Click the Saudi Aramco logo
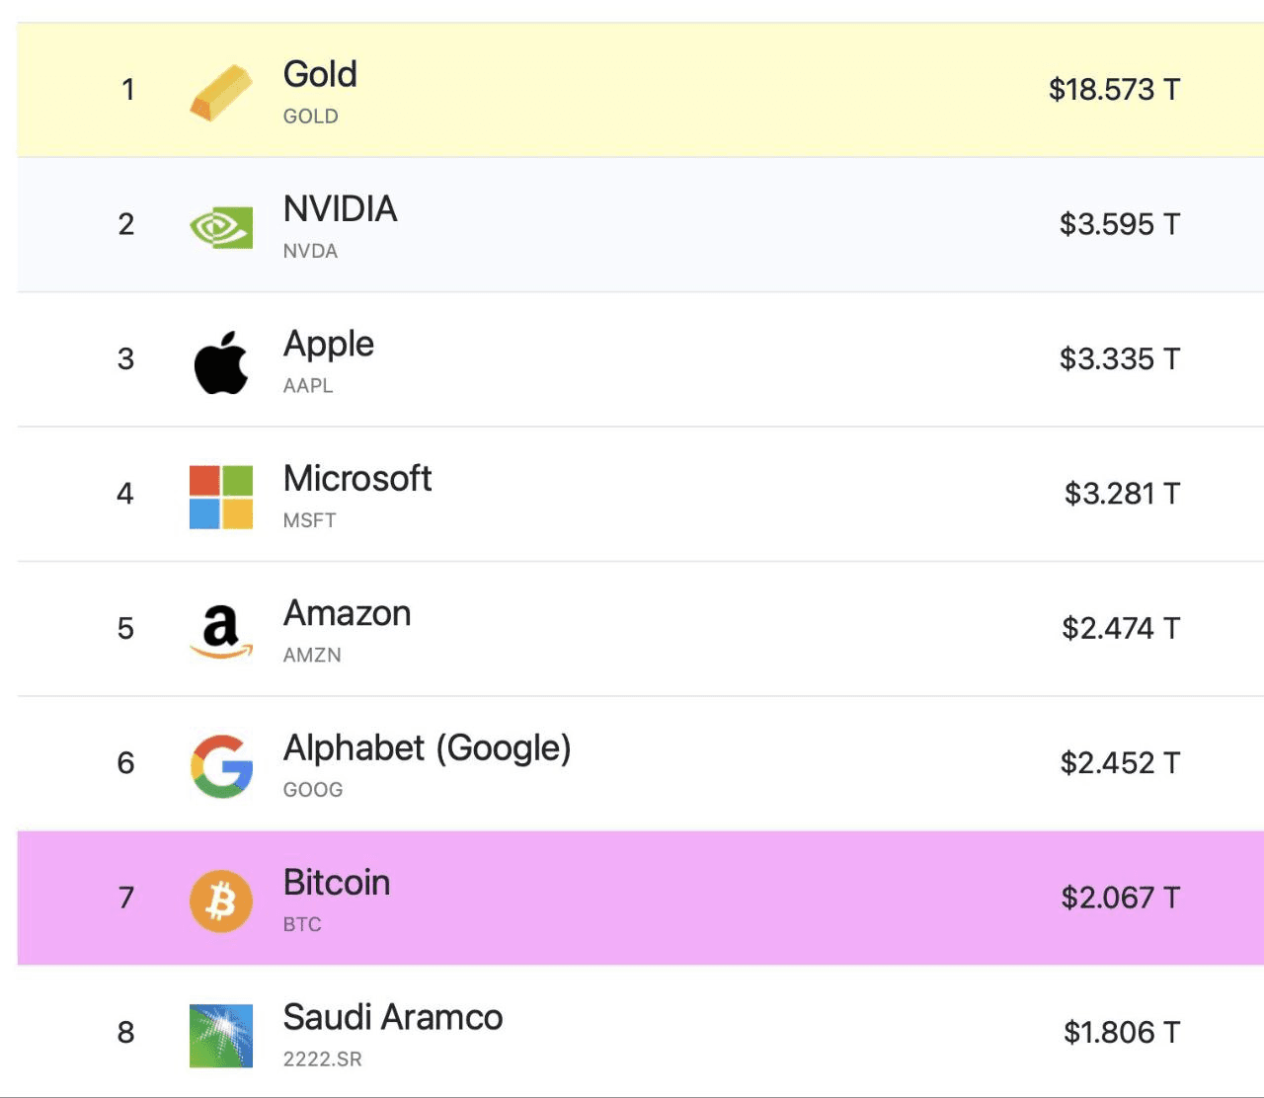The image size is (1264, 1098). point(221,1036)
